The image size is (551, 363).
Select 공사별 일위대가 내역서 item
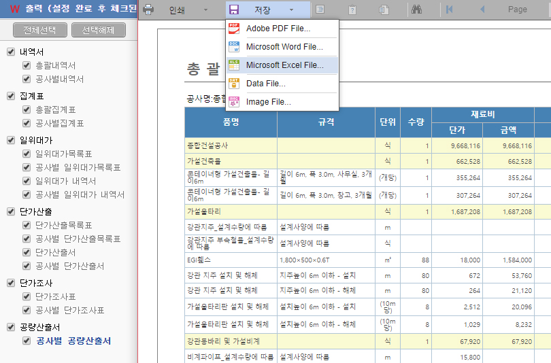click(x=80, y=195)
